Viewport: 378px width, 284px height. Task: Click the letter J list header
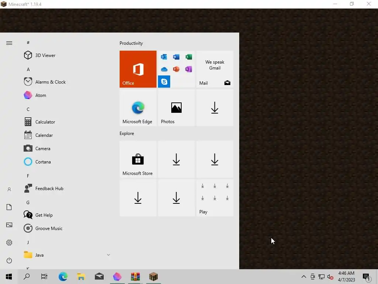pos(28,242)
